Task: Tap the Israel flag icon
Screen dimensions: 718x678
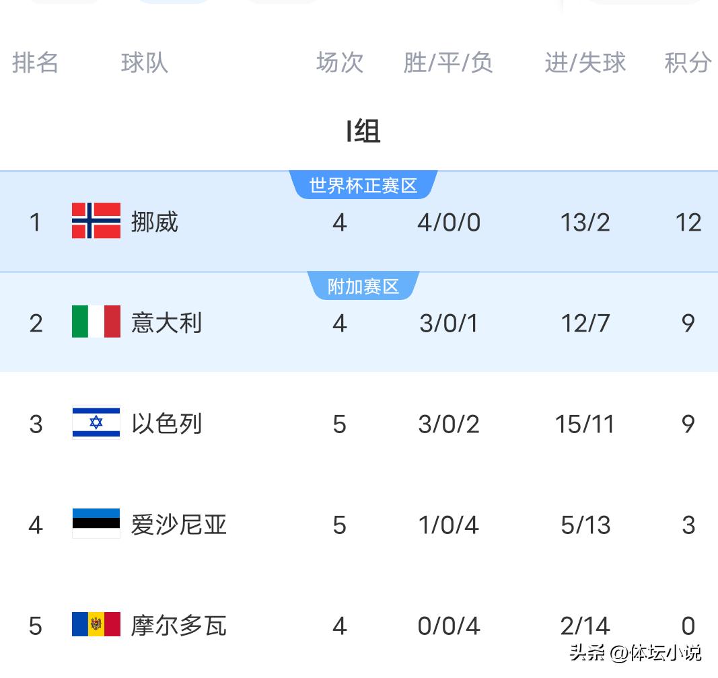Action: click(96, 422)
